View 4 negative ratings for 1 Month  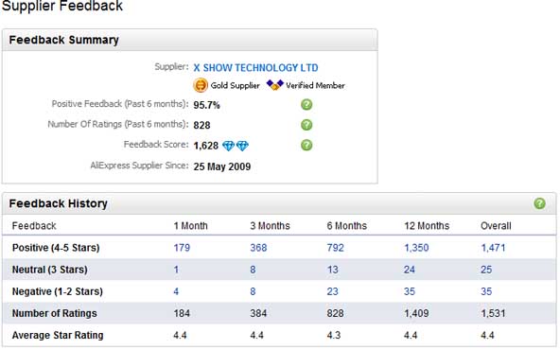(176, 291)
